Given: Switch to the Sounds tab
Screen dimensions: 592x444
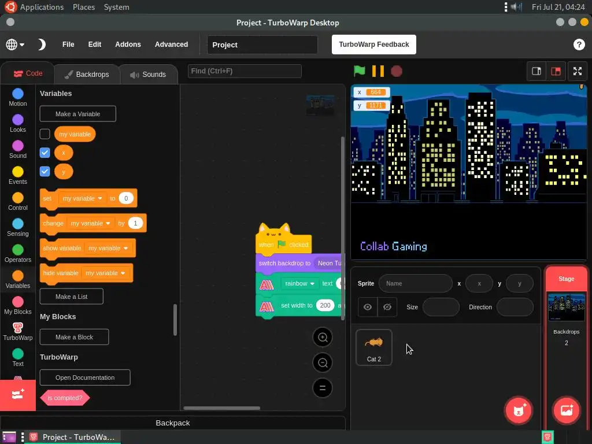Looking at the screenshot, I should 149,75.
